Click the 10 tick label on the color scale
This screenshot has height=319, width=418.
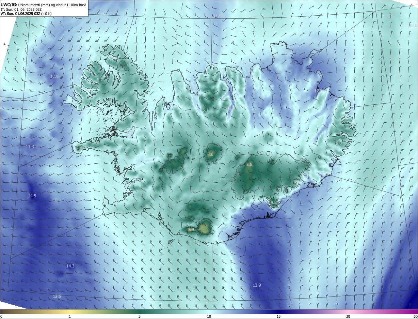tap(209, 316)
